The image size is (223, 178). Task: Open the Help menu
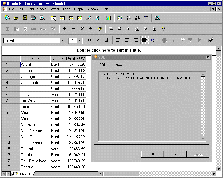(x=105, y=9)
